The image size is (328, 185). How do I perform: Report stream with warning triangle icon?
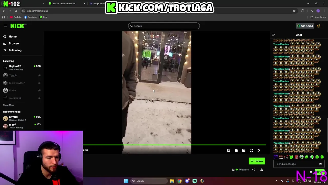262,170
